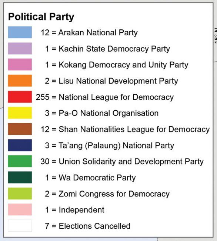
Task: Click the National League for Democracy label
Action: 116,97
